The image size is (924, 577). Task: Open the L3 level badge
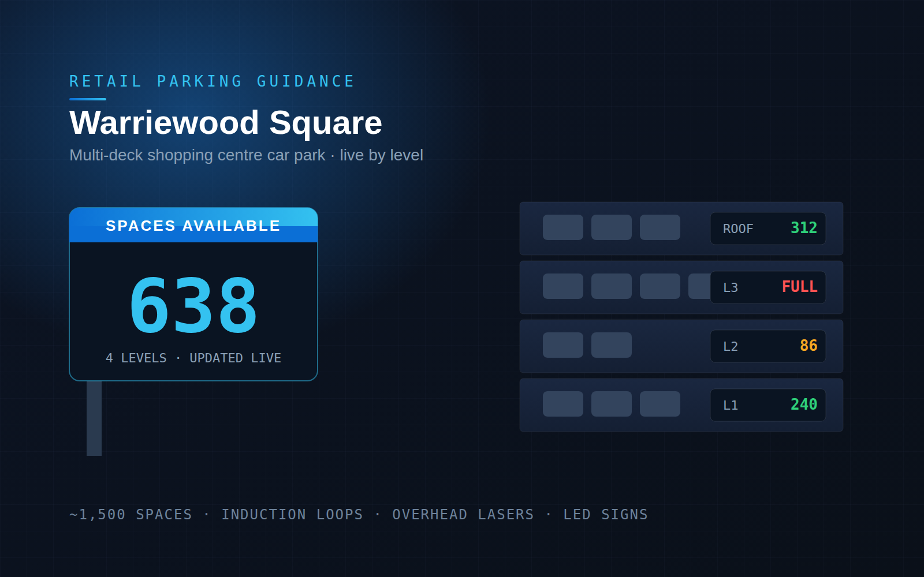(x=768, y=287)
